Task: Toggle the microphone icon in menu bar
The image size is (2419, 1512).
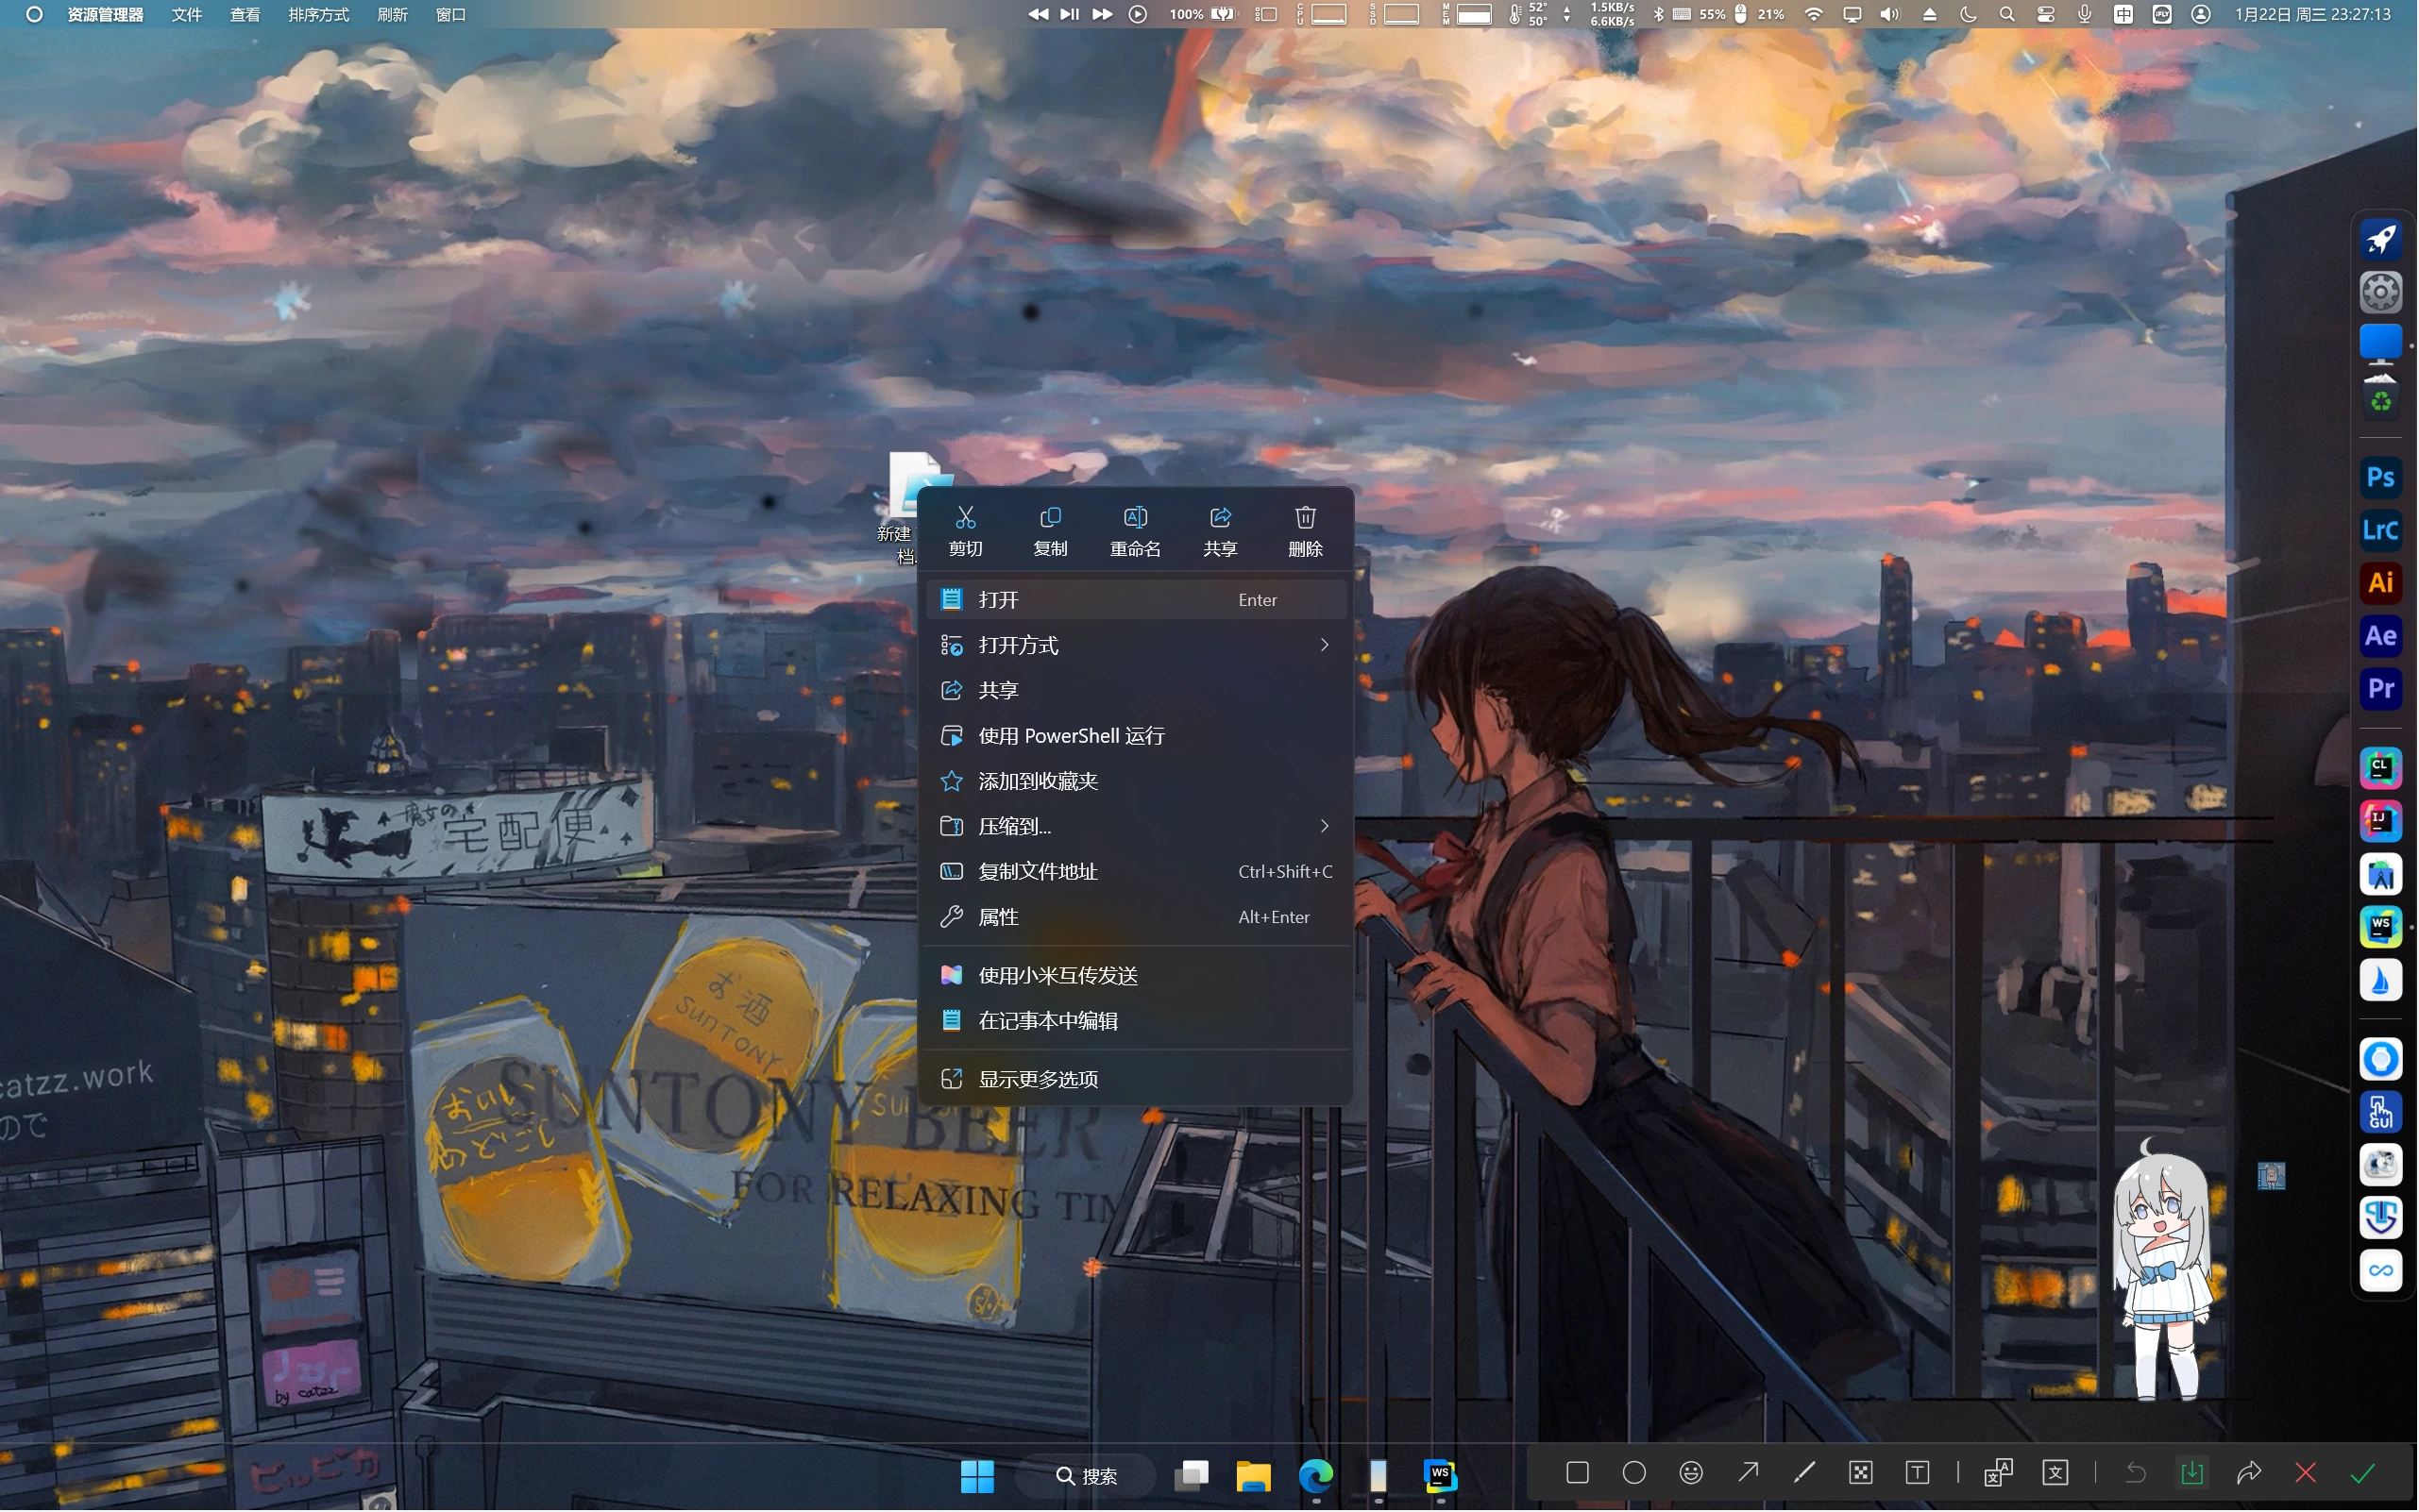Action: (2084, 14)
